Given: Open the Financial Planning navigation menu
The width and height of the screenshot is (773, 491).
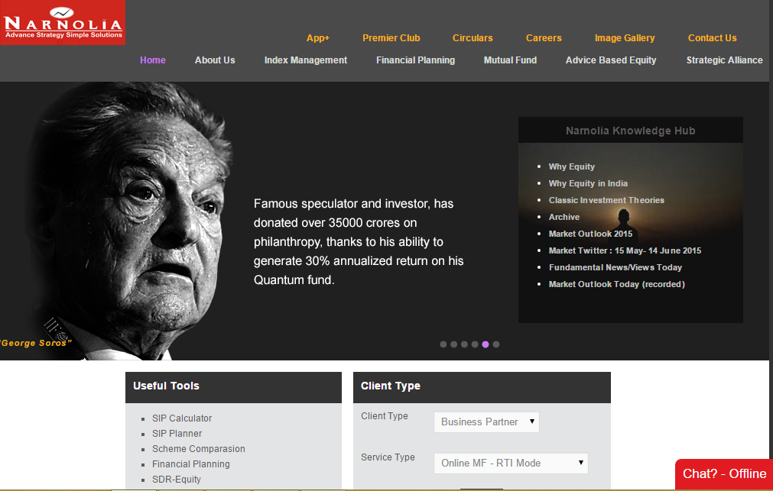Looking at the screenshot, I should click(415, 60).
